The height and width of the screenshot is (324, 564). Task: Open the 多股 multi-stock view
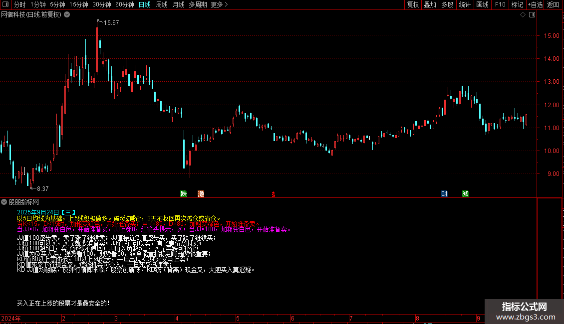[x=447, y=4]
